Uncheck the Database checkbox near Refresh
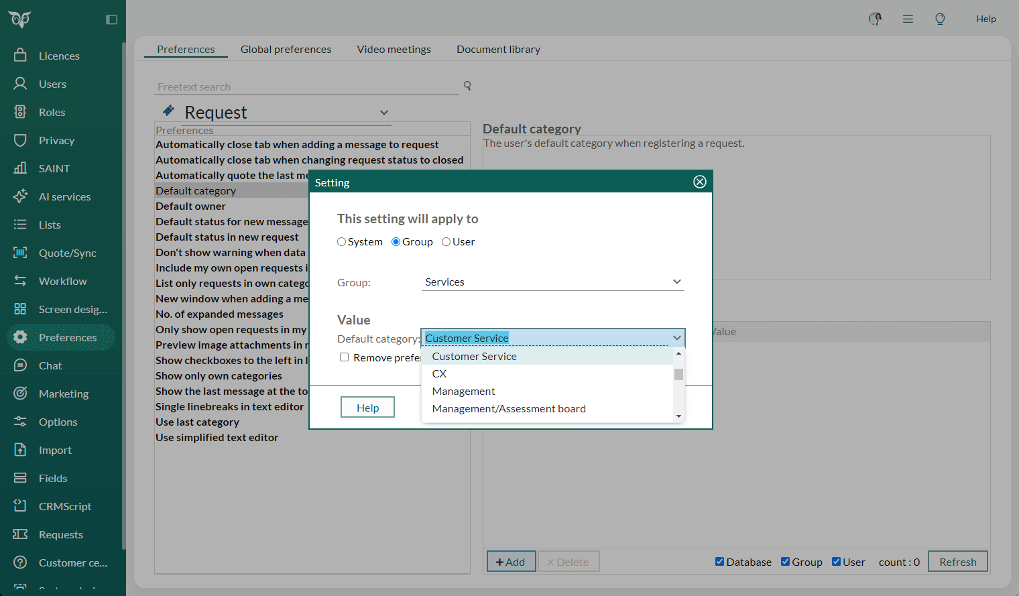Viewport: 1019px width, 596px height. 719,561
